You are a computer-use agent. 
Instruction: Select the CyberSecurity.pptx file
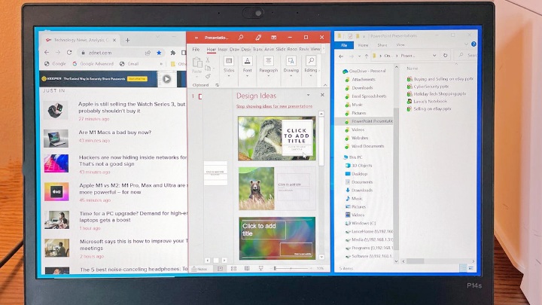[429, 86]
